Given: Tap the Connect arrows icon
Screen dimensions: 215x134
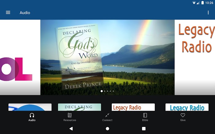Looking at the screenshot, I should pyautogui.click(x=107, y=115).
